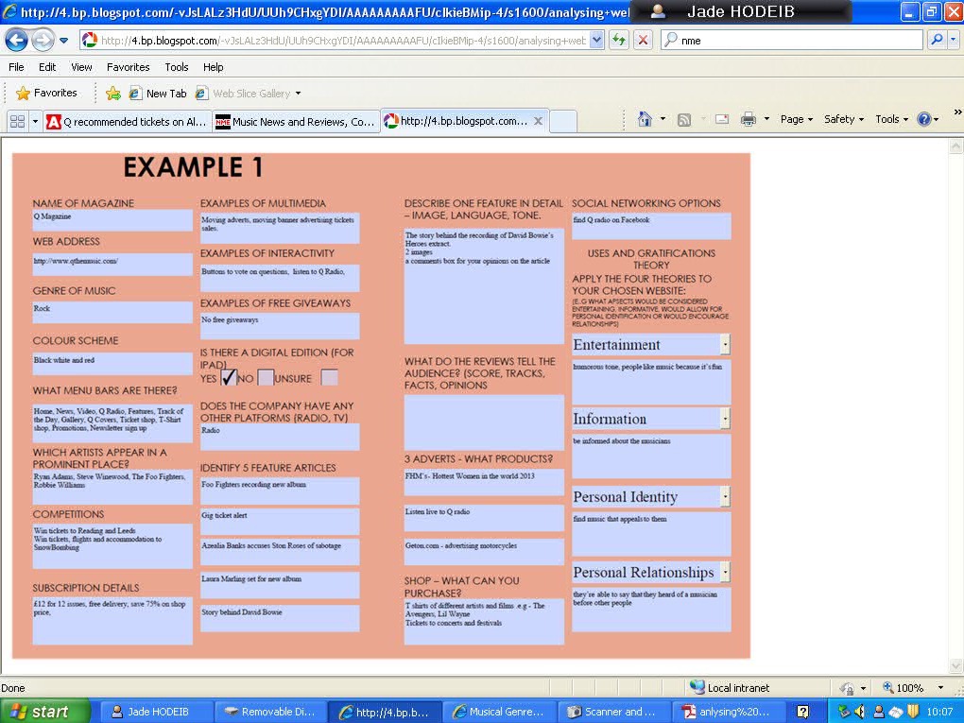Switch to Musical Genre taskbar window
This screenshot has width=964, height=723.
pyautogui.click(x=499, y=712)
